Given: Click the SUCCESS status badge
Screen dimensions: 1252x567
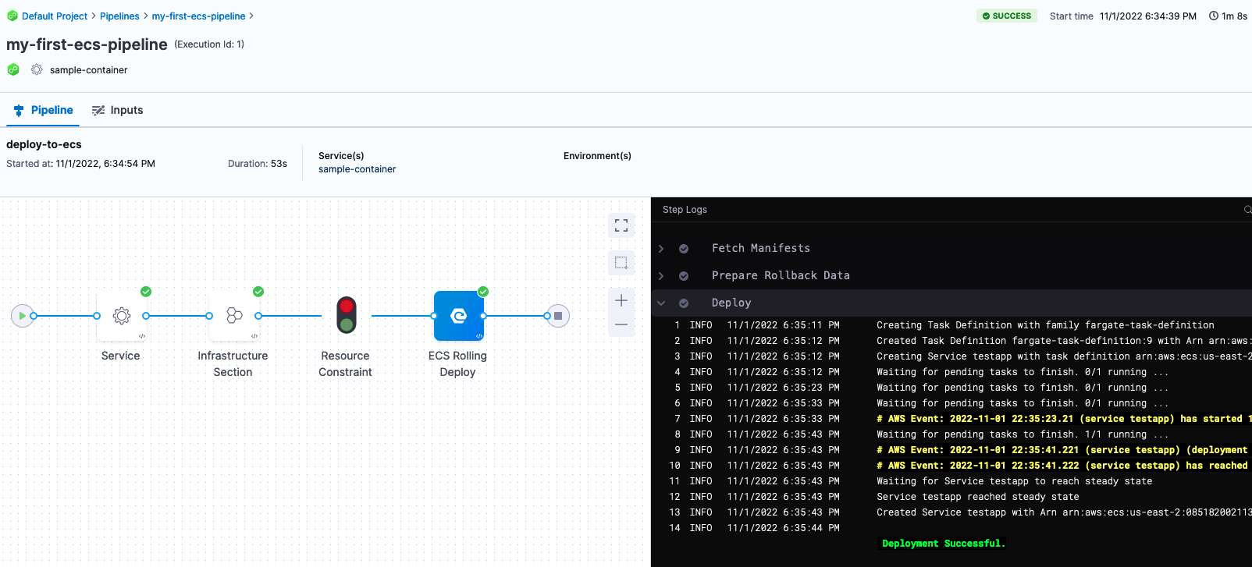Looking at the screenshot, I should click(x=1006, y=16).
